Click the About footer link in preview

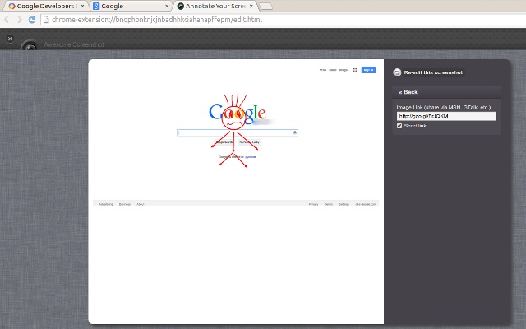coord(141,204)
